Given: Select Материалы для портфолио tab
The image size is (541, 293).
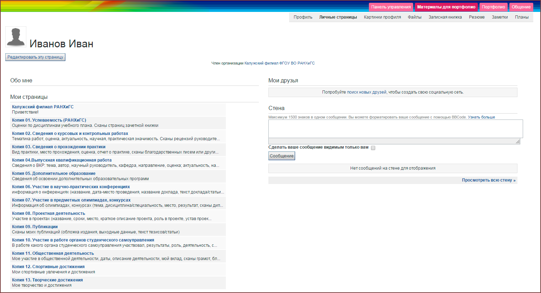Looking at the screenshot, I should pos(446,7).
